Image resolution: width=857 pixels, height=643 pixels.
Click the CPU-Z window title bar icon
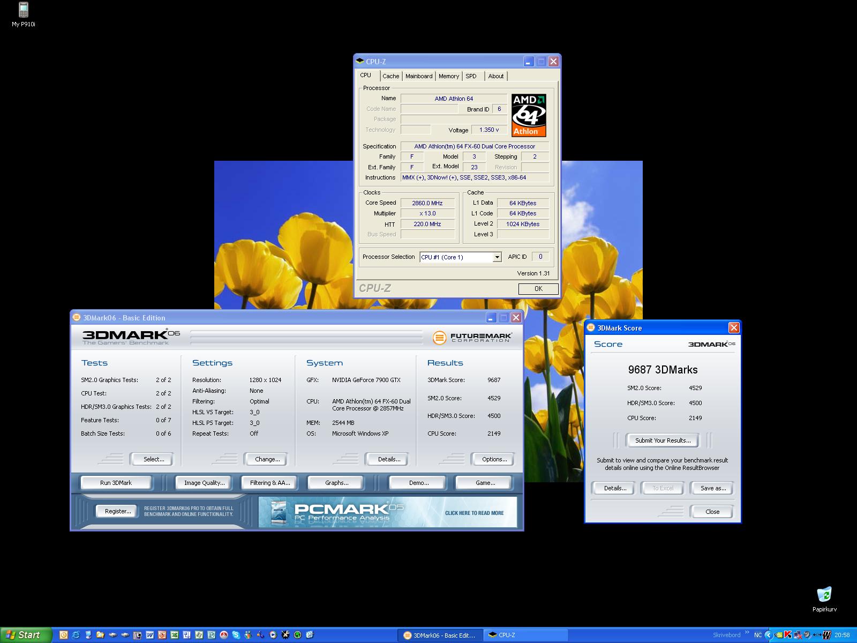pos(360,61)
